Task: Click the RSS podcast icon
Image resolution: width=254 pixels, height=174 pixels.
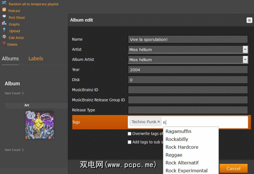Action: point(4,9)
